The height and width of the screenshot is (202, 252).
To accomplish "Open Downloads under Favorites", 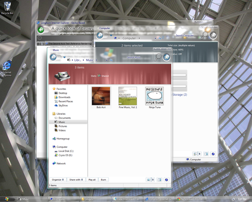I will (64, 97).
